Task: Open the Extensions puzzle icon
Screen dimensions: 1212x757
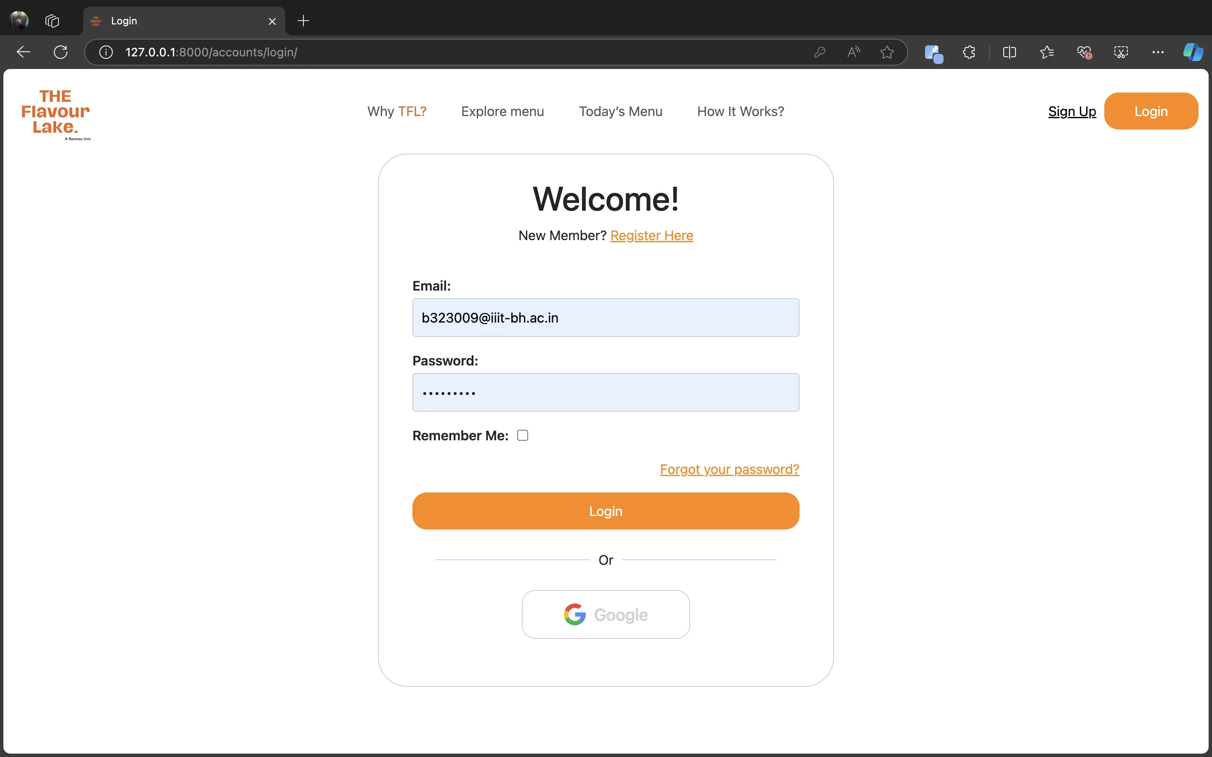Action: (969, 52)
